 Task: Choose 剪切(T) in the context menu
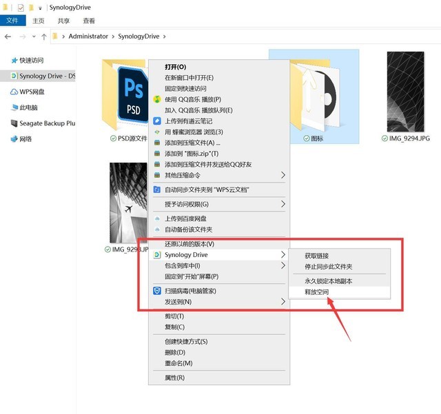pyautogui.click(x=219, y=316)
